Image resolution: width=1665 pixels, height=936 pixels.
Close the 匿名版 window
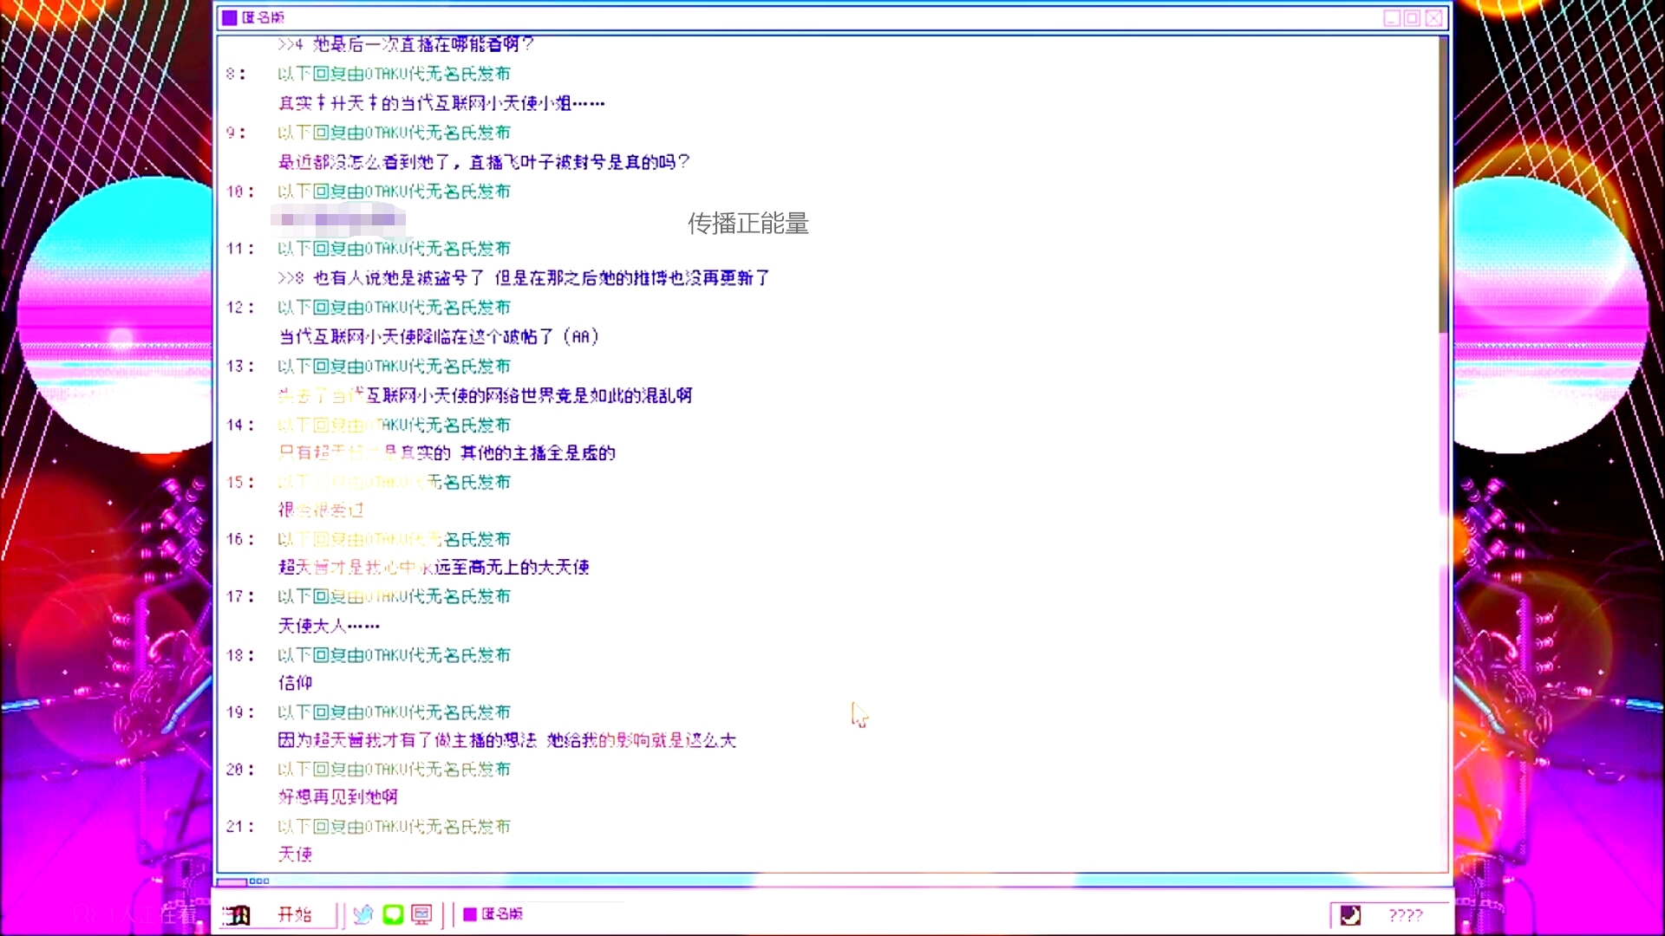click(1433, 18)
